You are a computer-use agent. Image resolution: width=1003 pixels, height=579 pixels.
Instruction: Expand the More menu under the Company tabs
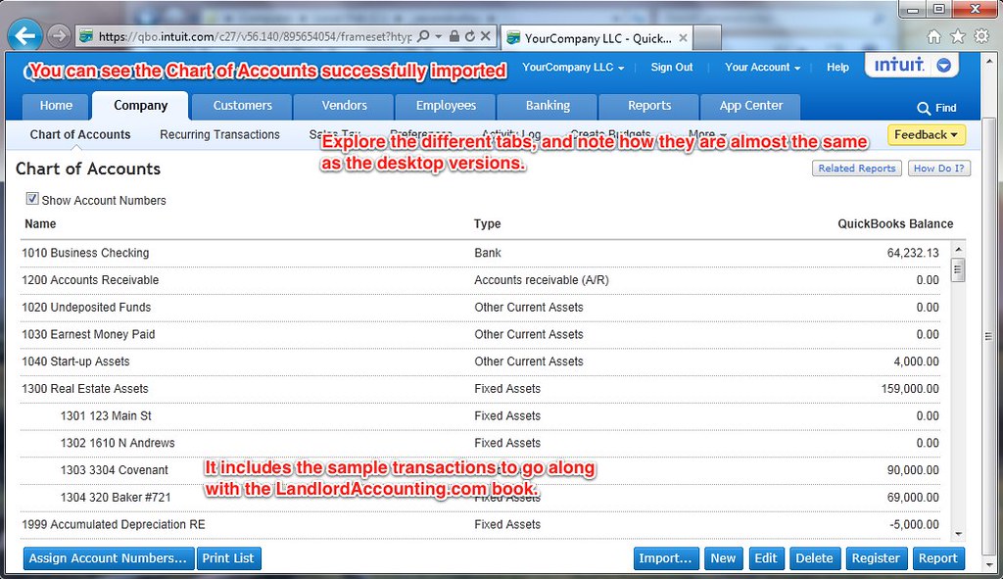[708, 134]
